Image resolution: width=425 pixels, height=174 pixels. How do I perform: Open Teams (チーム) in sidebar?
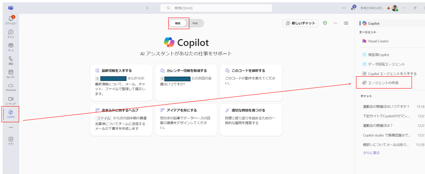[x=11, y=47]
